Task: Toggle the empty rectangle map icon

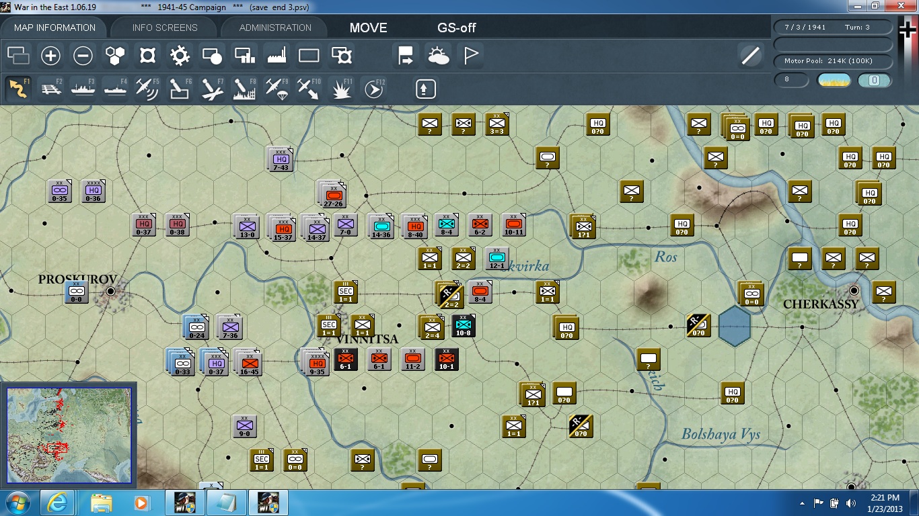Action: [309, 56]
